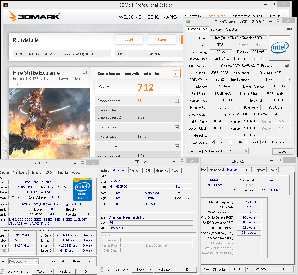Click Validate in the CPU-Z Memory window
Screen dimensions: 298x275
[x=261, y=269]
